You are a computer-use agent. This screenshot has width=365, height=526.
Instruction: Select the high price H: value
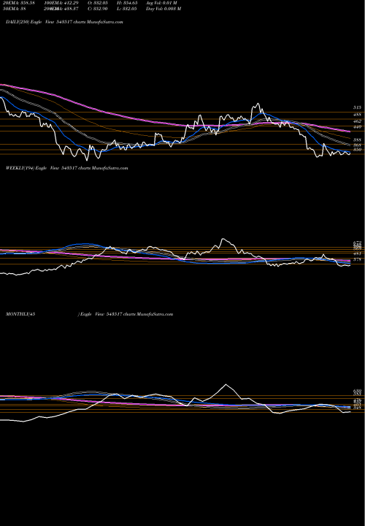point(127,3)
